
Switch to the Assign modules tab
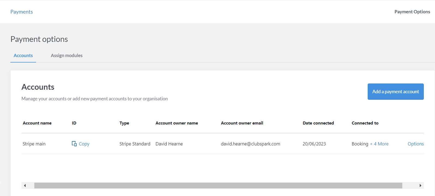point(67,55)
